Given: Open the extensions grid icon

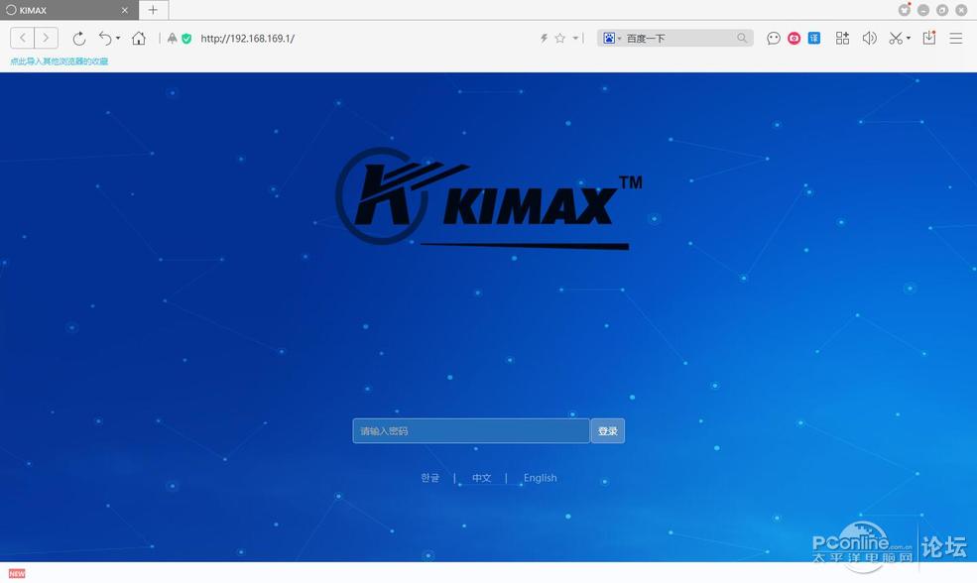Looking at the screenshot, I should (x=842, y=38).
